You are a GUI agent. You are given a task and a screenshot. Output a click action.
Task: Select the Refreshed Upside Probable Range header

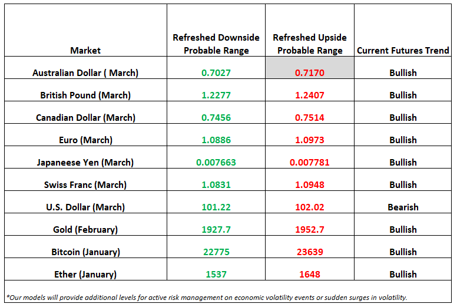pyautogui.click(x=310, y=44)
